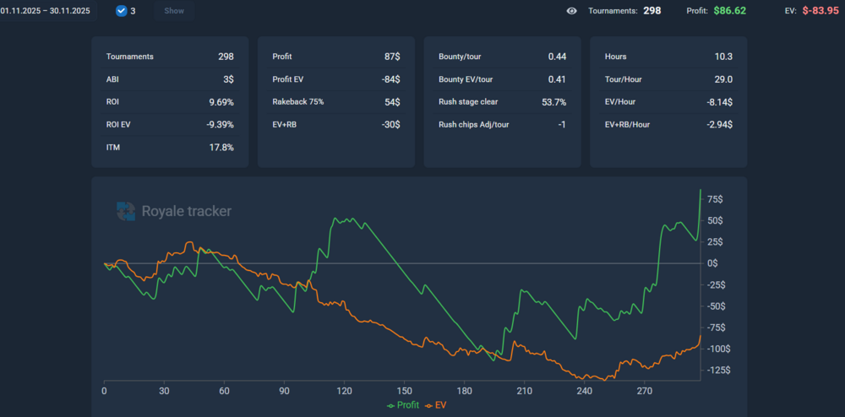Toggle the orange EV series in chart legend

[435, 405]
